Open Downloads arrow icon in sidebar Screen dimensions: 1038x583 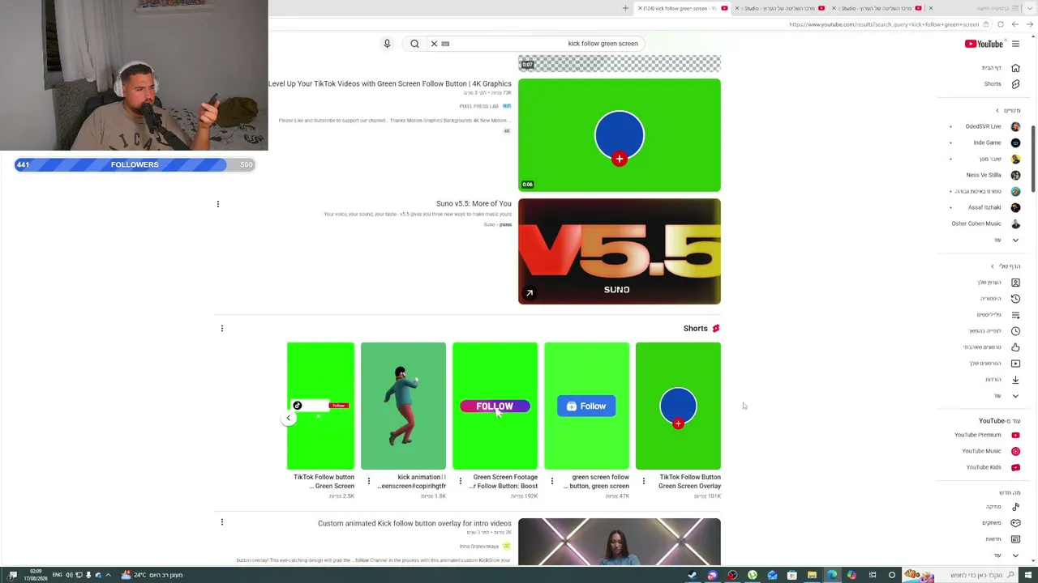[1015, 380]
